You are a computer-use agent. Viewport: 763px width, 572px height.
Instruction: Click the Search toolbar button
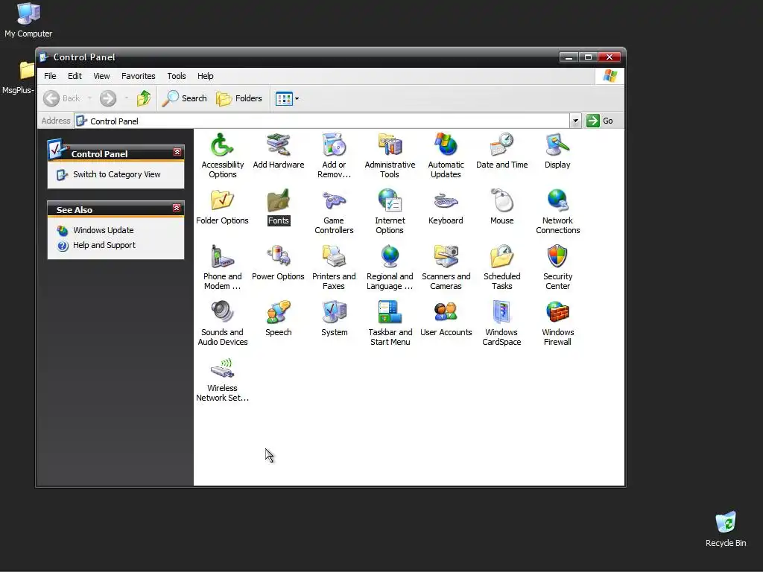[x=185, y=98]
